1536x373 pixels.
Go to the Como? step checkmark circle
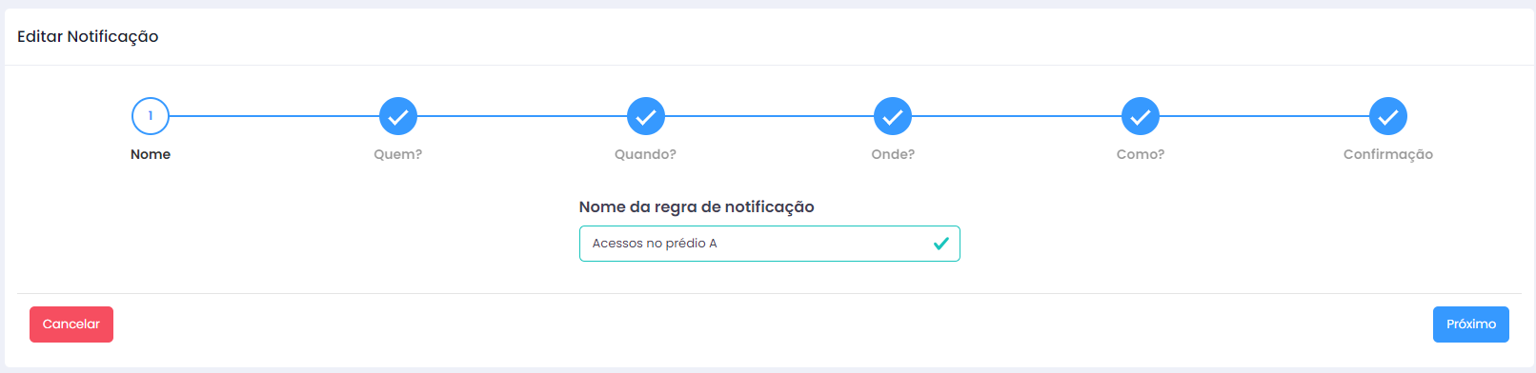point(1141,116)
